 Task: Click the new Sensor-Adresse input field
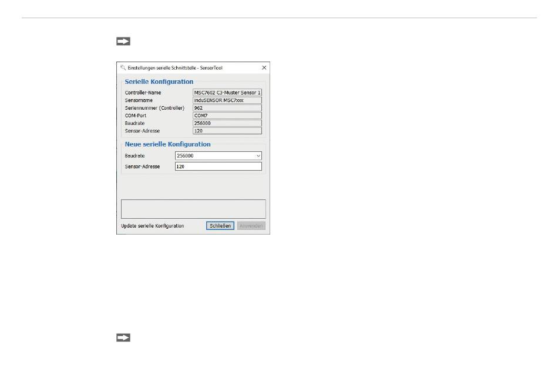coord(218,166)
